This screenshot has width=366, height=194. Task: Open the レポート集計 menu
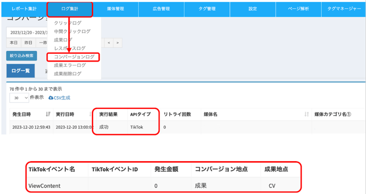pyautogui.click(x=24, y=9)
